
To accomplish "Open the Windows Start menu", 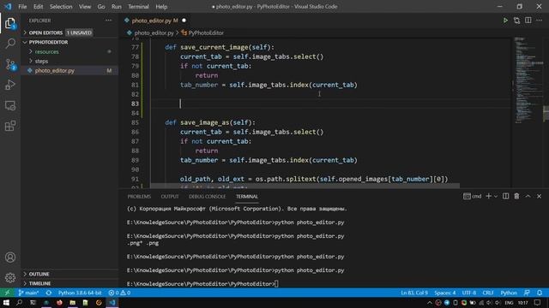I will click(6, 302).
